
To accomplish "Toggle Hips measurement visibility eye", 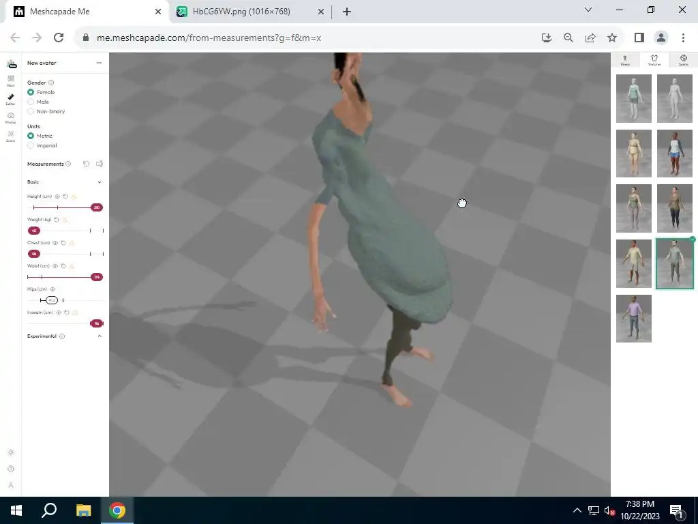I will coord(52,289).
